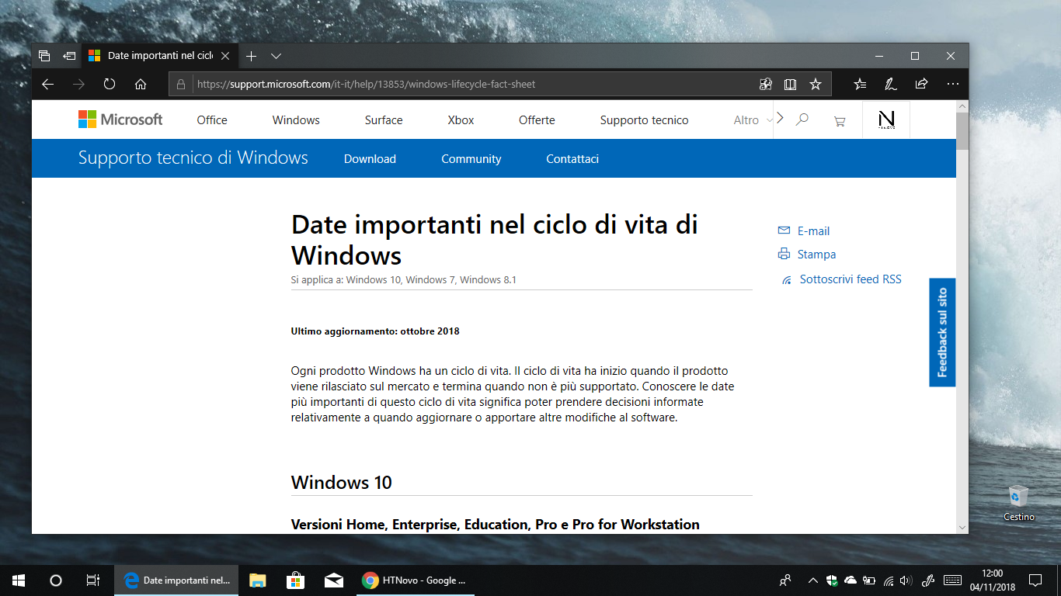Screen dimensions: 1061x596
Task: Open the set-aside tabs panel icon
Action: pyautogui.click(x=44, y=56)
